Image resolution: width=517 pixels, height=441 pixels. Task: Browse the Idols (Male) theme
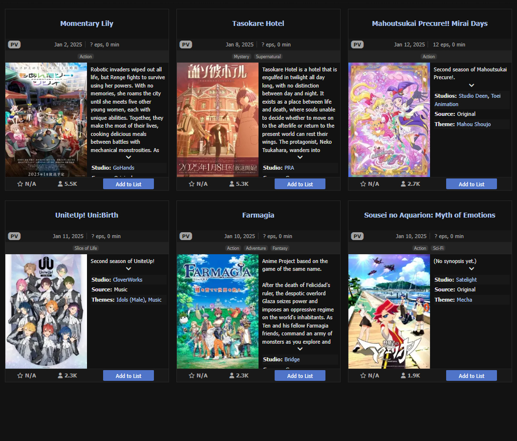[130, 300]
